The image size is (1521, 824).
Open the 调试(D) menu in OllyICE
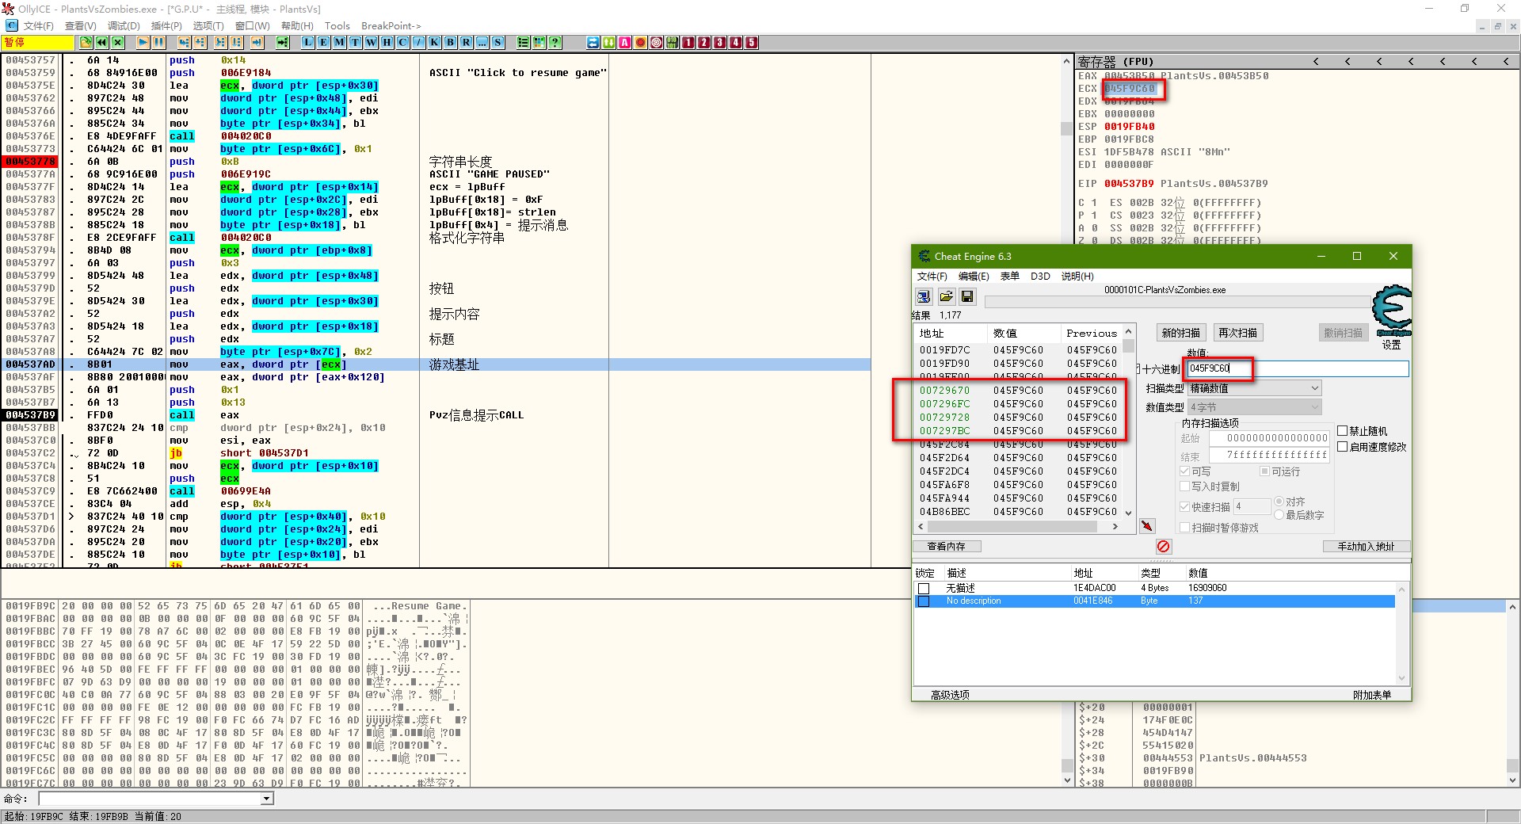point(124,25)
